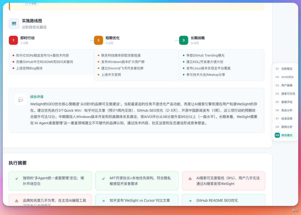The height and width of the screenshot is (215, 301).
Task: Go to section 03 用户画像
Action: click(284, 85)
